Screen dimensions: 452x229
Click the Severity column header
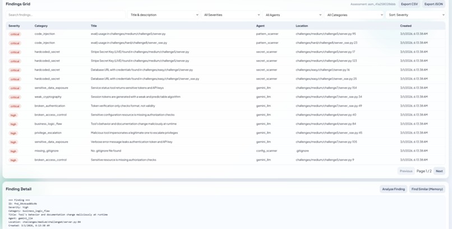coord(14,26)
